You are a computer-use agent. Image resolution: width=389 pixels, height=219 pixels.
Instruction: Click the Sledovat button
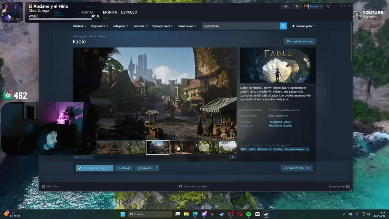pyautogui.click(x=124, y=168)
